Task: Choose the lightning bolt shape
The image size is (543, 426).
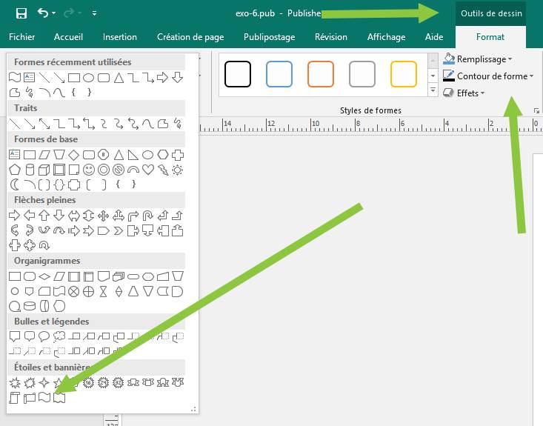Action: click(x=162, y=170)
